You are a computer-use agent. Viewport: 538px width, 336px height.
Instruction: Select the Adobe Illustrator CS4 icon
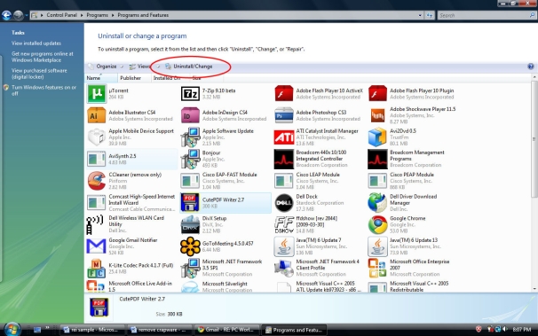coord(97,115)
